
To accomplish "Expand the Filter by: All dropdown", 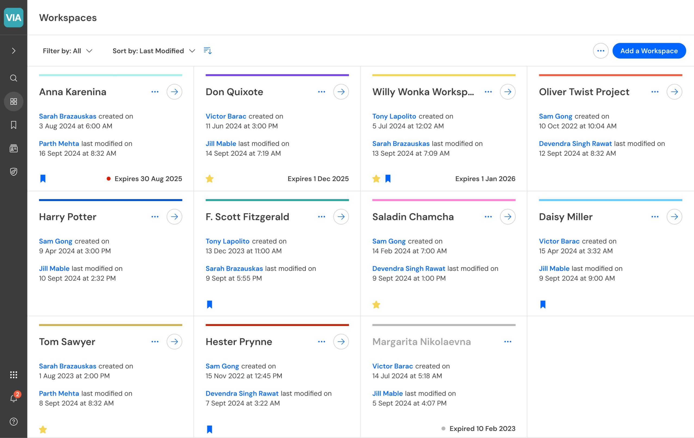I will pyautogui.click(x=68, y=51).
